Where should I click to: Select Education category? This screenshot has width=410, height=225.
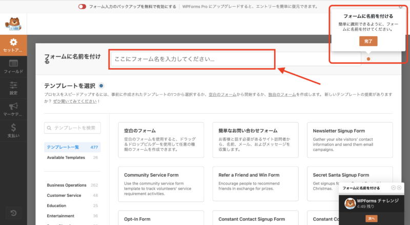72,206
